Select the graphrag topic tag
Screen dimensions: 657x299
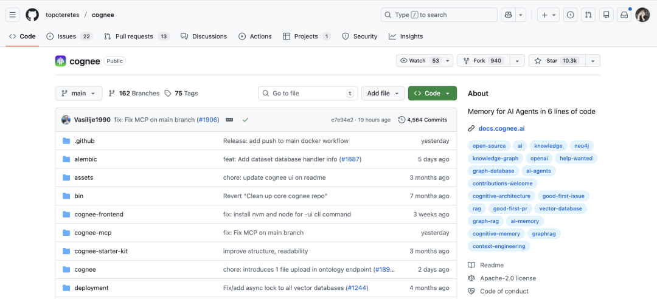click(x=543, y=234)
